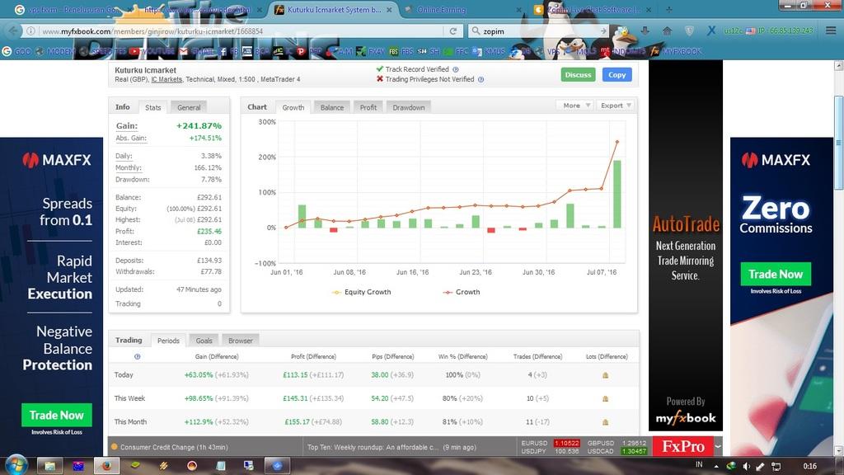Open the Browser tab in Trading section
Image resolution: width=844 pixels, height=475 pixels.
point(241,341)
